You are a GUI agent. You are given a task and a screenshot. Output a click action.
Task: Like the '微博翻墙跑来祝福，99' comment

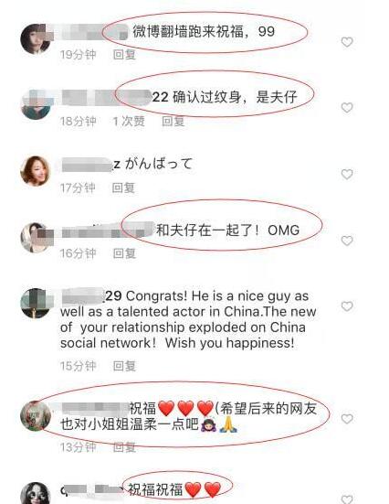point(347,42)
